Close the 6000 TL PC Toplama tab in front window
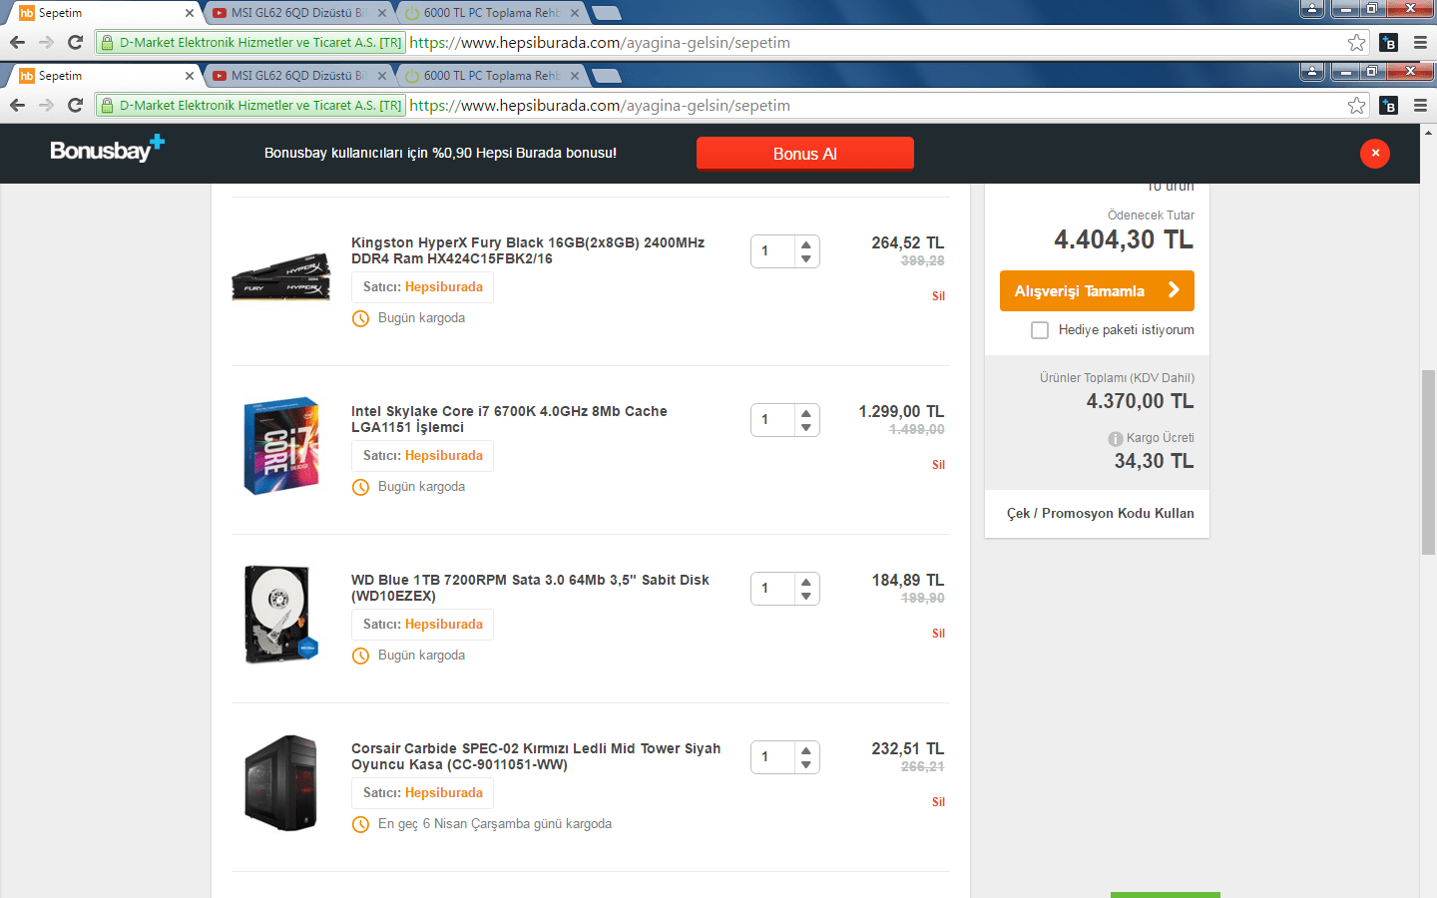This screenshot has width=1437, height=898. [575, 76]
